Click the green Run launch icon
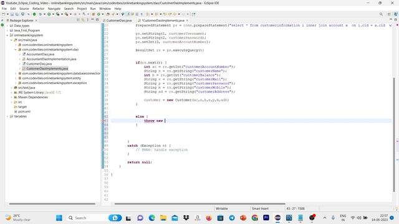The image size is (399, 224). [x=49, y=14]
